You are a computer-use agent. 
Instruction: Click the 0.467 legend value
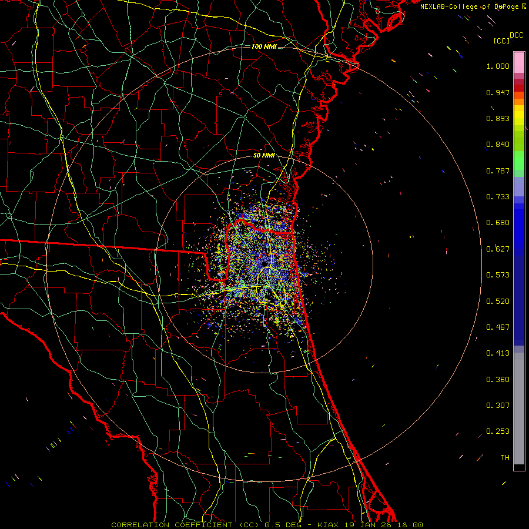pyautogui.click(x=498, y=327)
